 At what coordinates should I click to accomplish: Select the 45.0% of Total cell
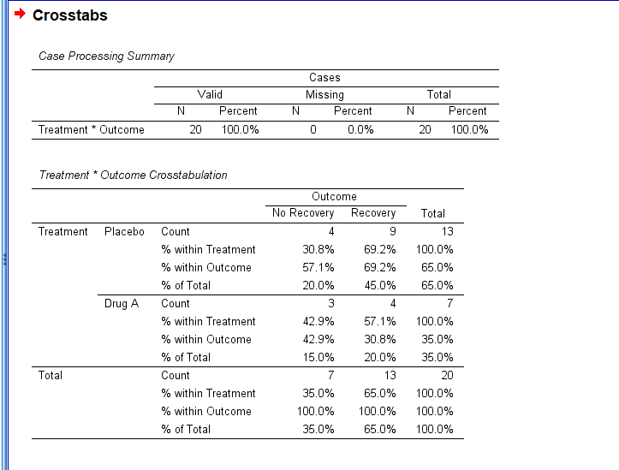tap(380, 286)
